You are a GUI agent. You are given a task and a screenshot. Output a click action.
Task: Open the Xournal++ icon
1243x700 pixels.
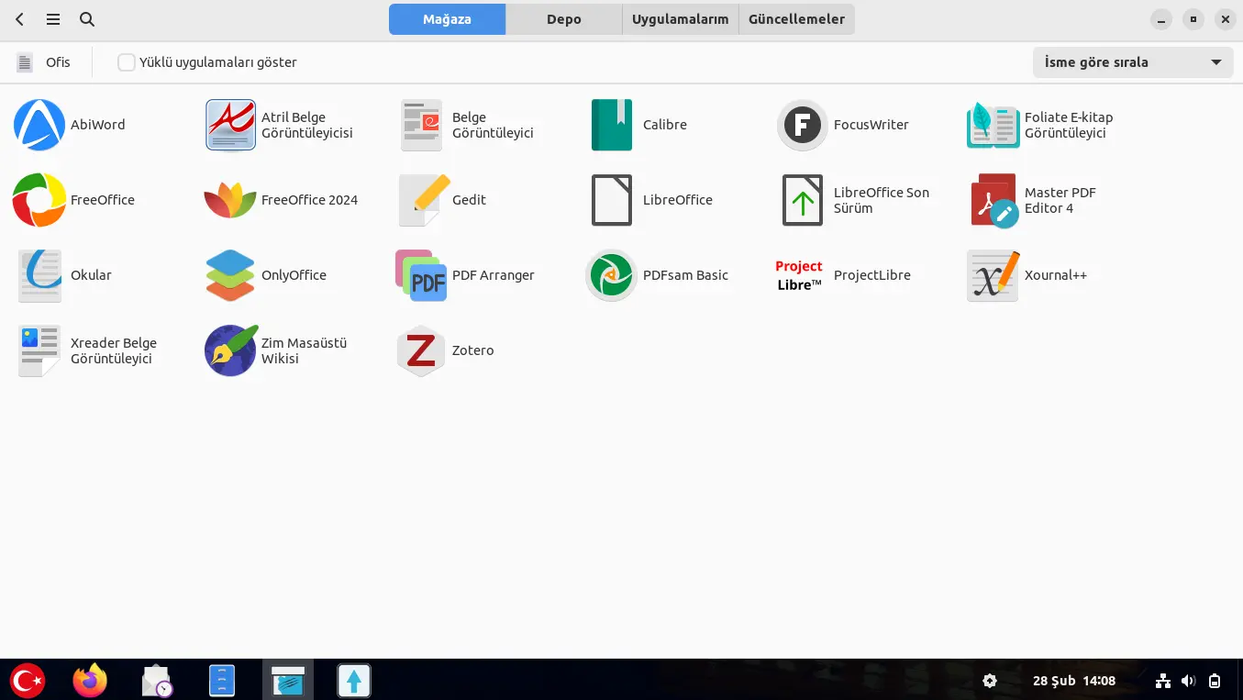pyautogui.click(x=993, y=275)
